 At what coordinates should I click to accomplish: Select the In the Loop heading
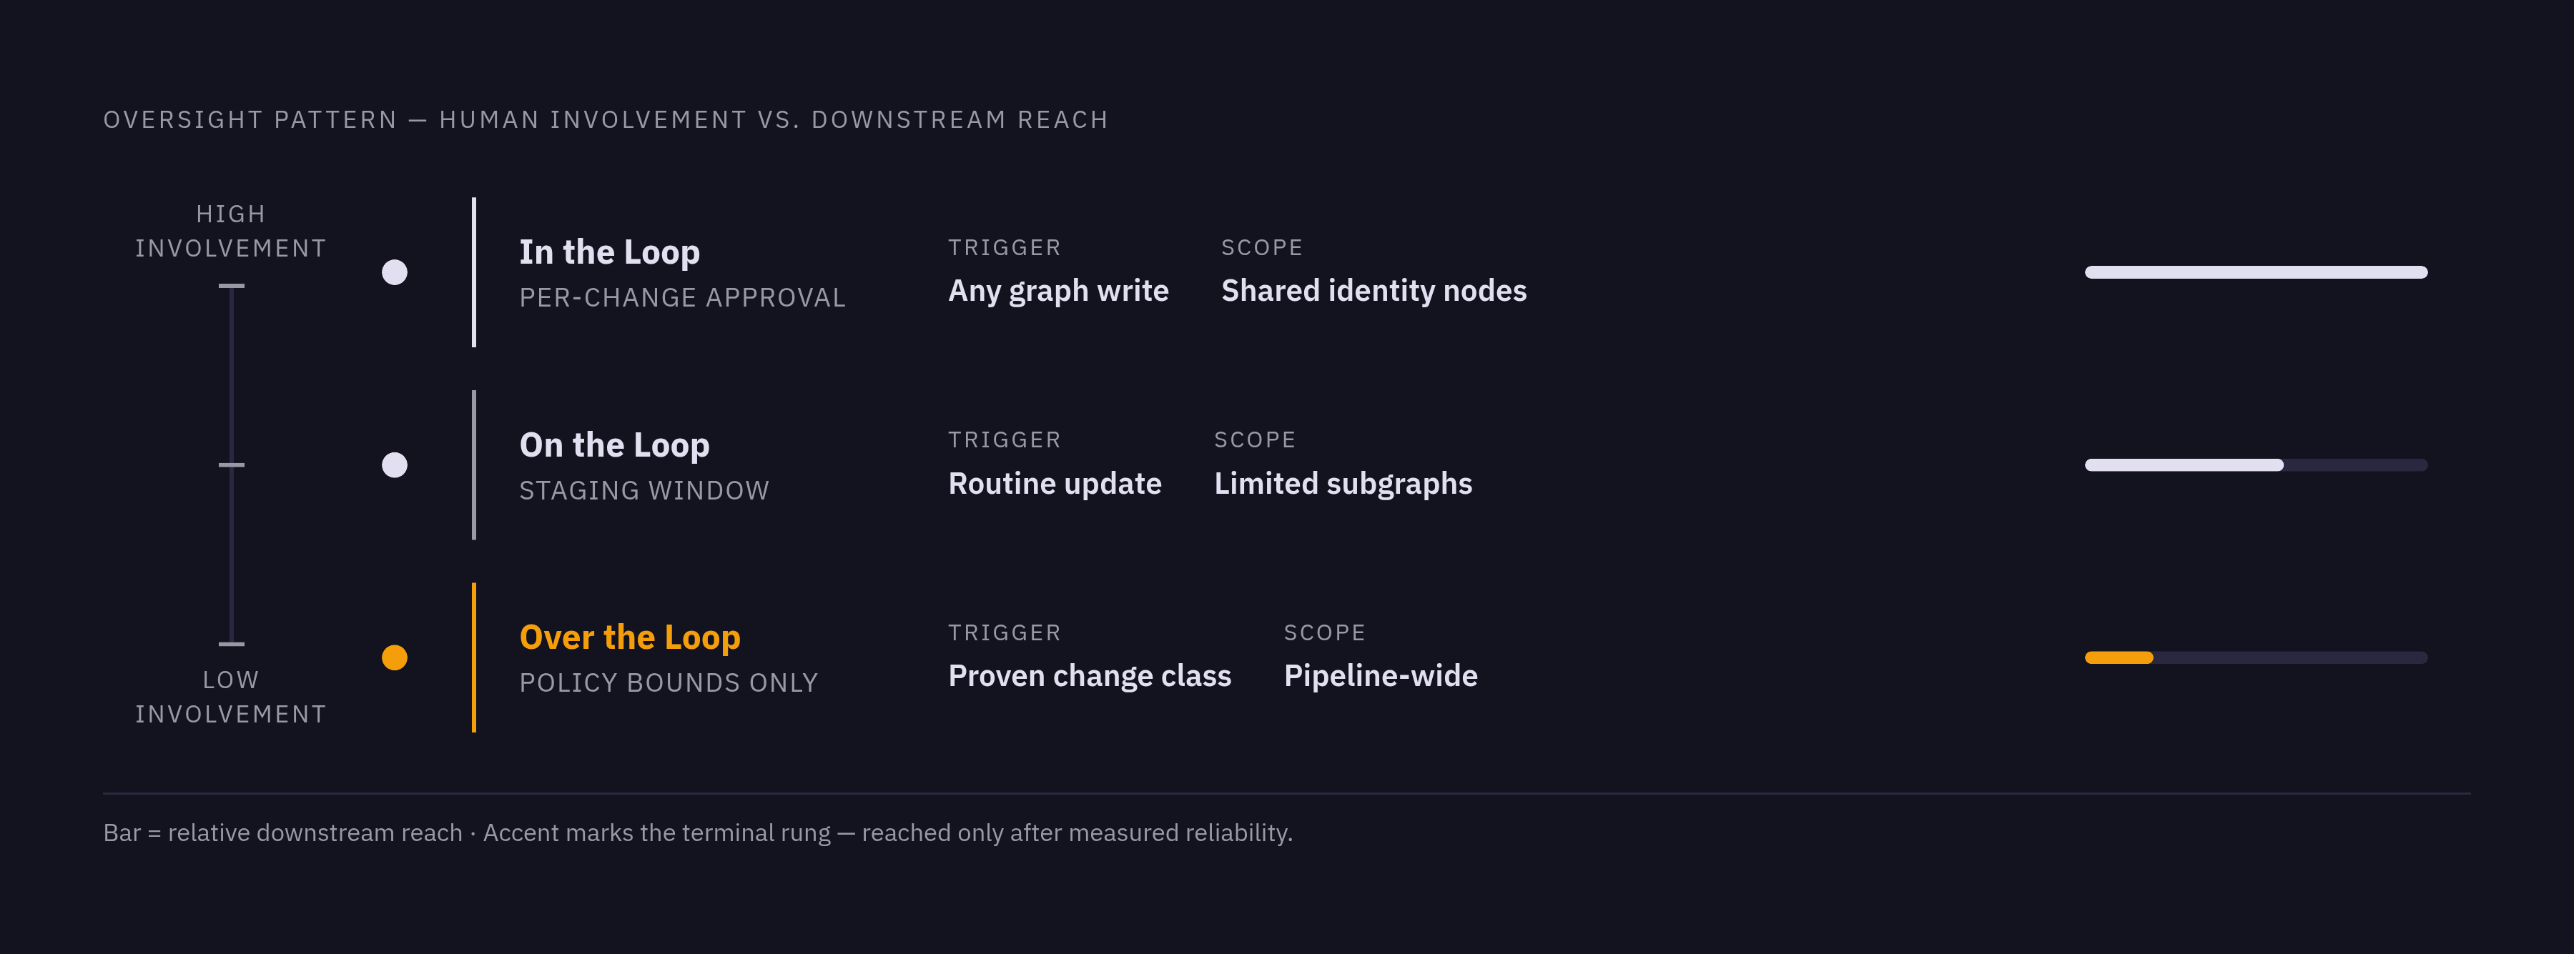609,252
